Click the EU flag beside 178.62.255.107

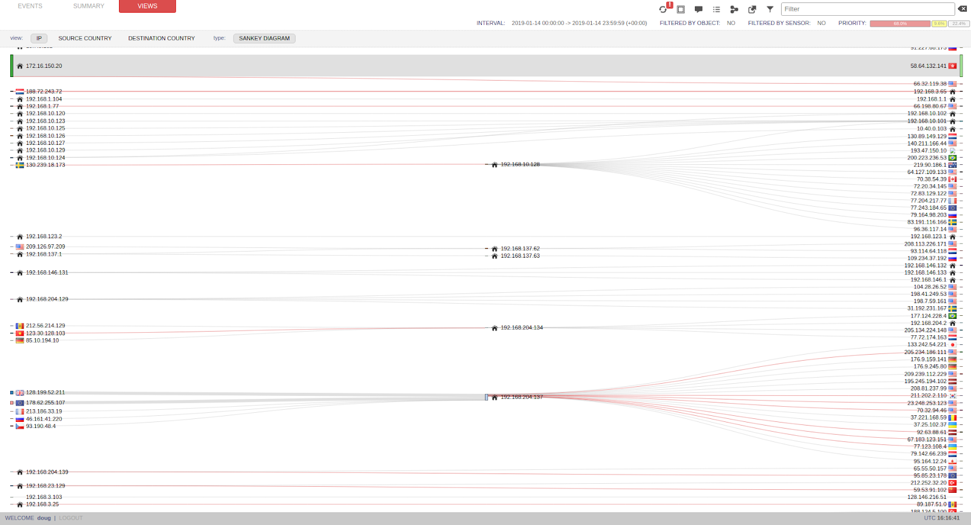click(20, 403)
